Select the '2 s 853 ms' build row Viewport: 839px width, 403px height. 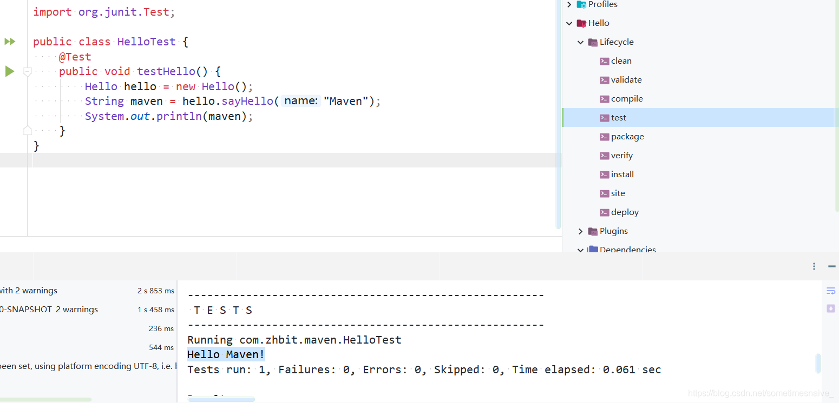(x=88, y=291)
